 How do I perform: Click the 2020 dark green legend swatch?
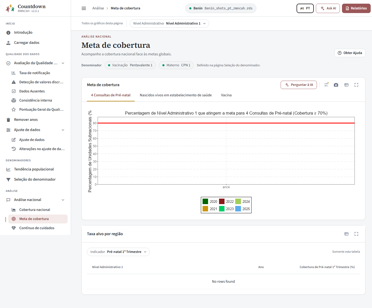click(x=205, y=202)
